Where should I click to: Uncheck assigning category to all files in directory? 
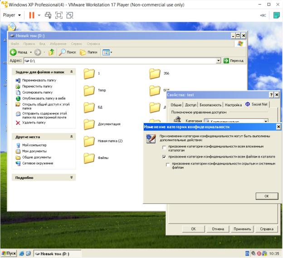(x=164, y=157)
